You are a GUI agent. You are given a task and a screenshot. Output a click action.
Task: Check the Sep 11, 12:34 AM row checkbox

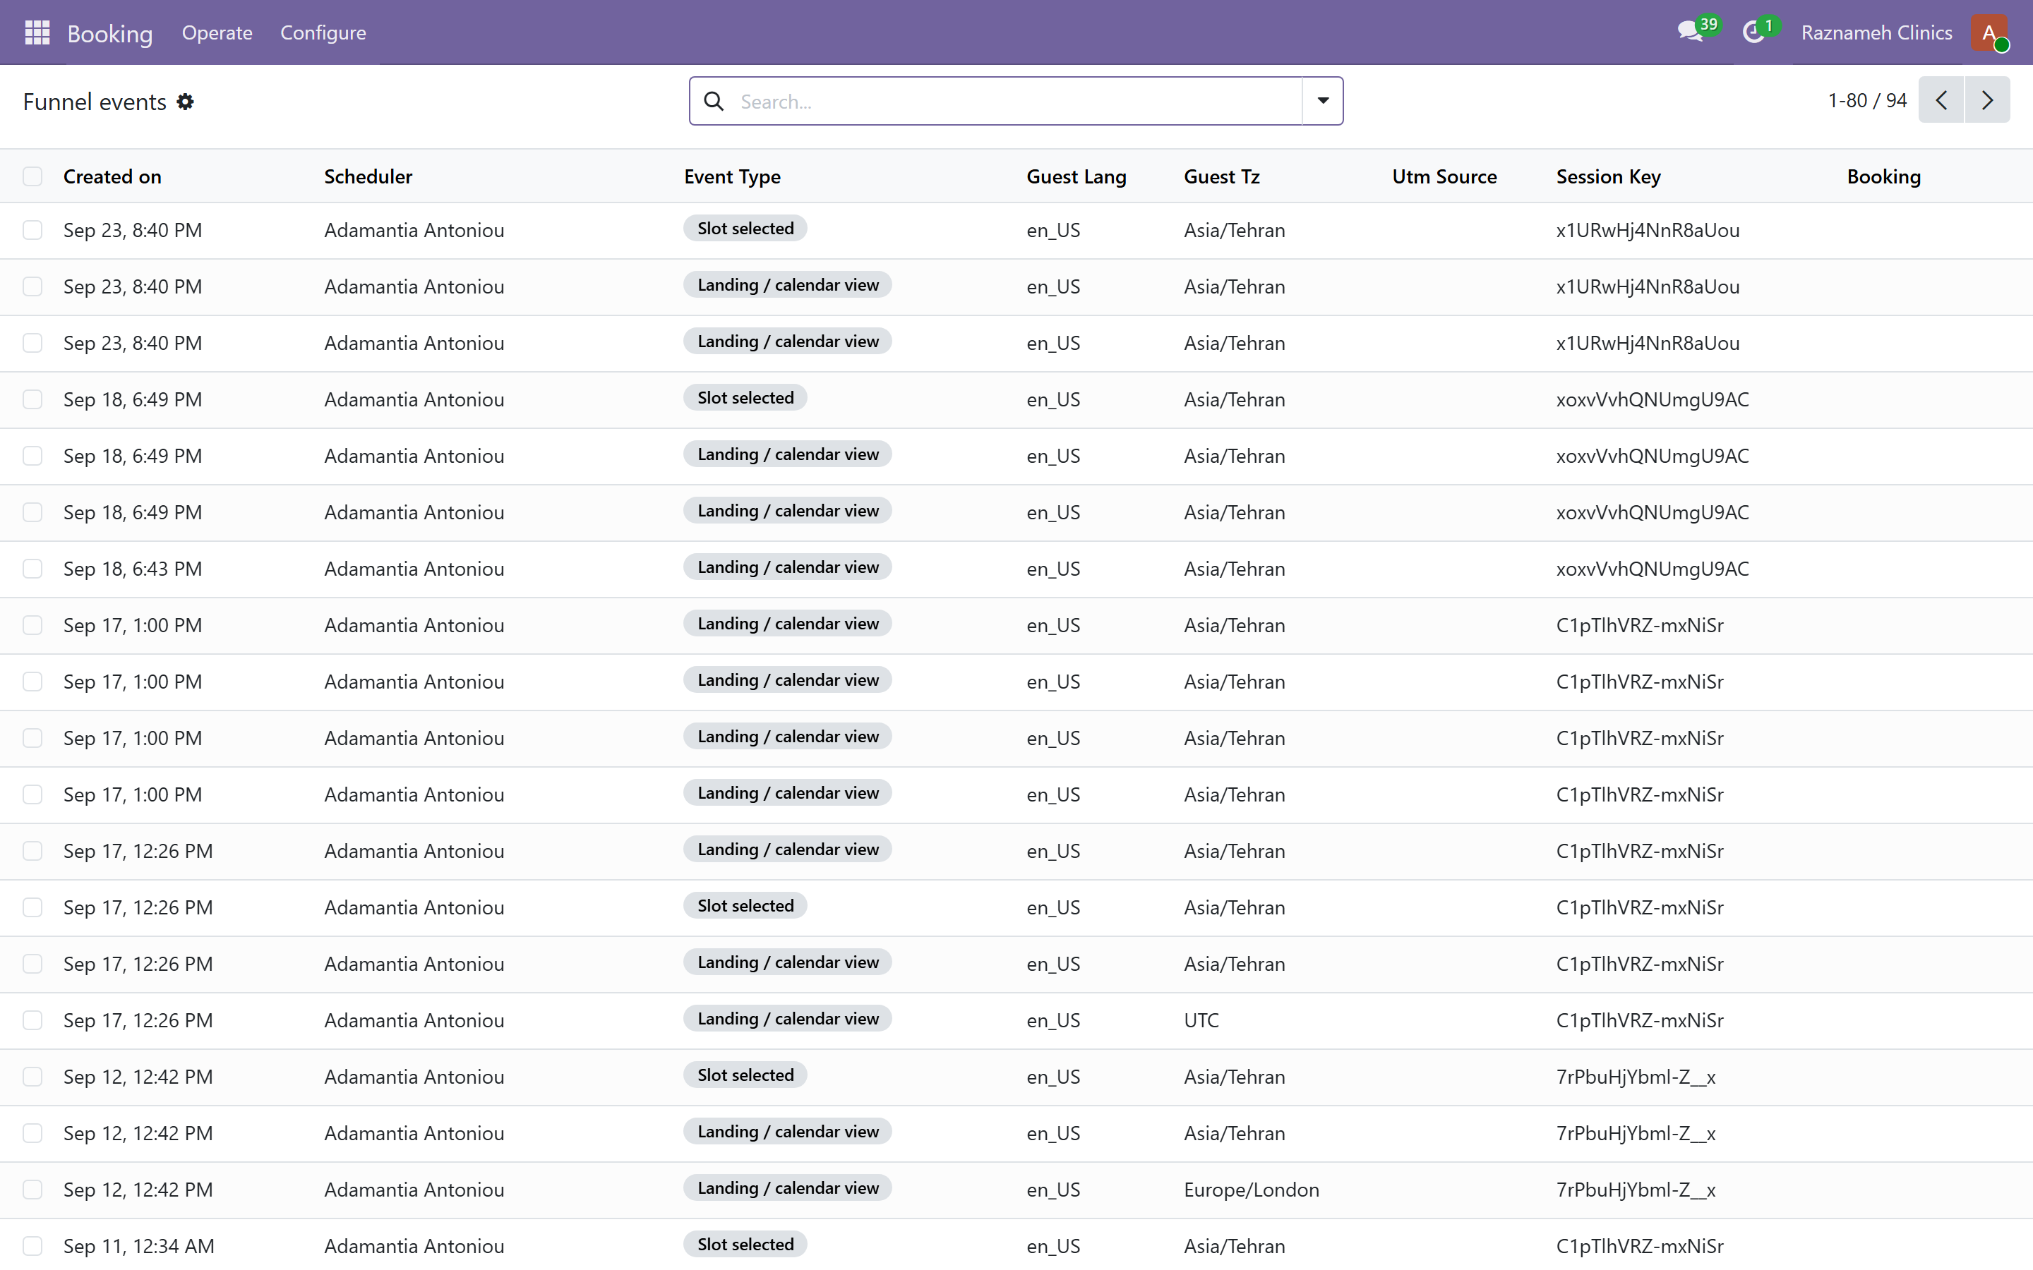point(32,1245)
